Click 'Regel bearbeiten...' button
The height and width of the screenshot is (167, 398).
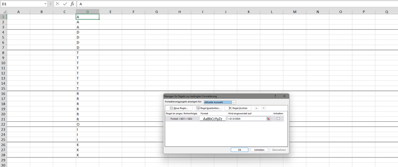pyautogui.click(x=209, y=108)
